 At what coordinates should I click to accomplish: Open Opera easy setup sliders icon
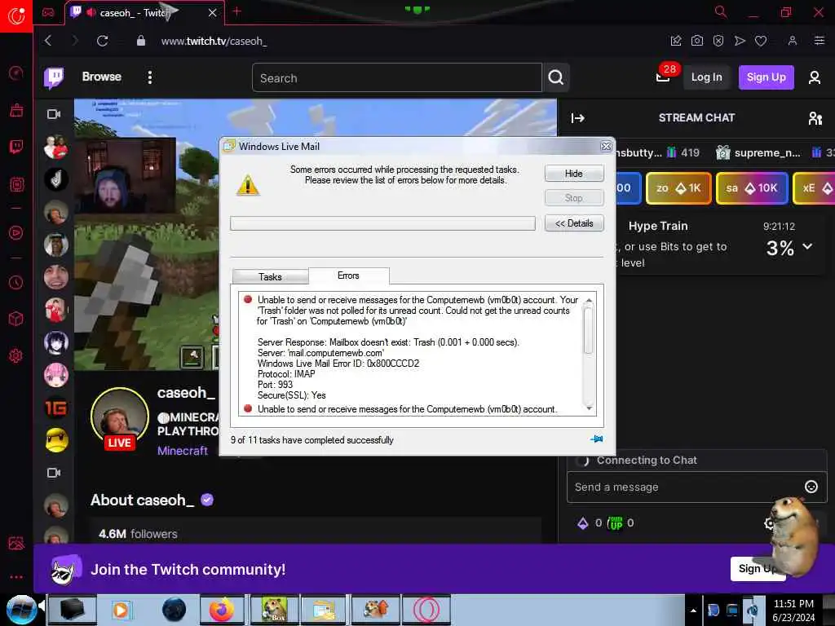[820, 41]
